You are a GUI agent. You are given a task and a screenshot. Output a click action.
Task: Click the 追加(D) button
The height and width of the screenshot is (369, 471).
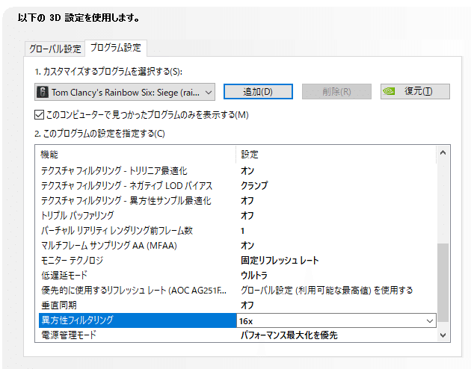pos(258,91)
